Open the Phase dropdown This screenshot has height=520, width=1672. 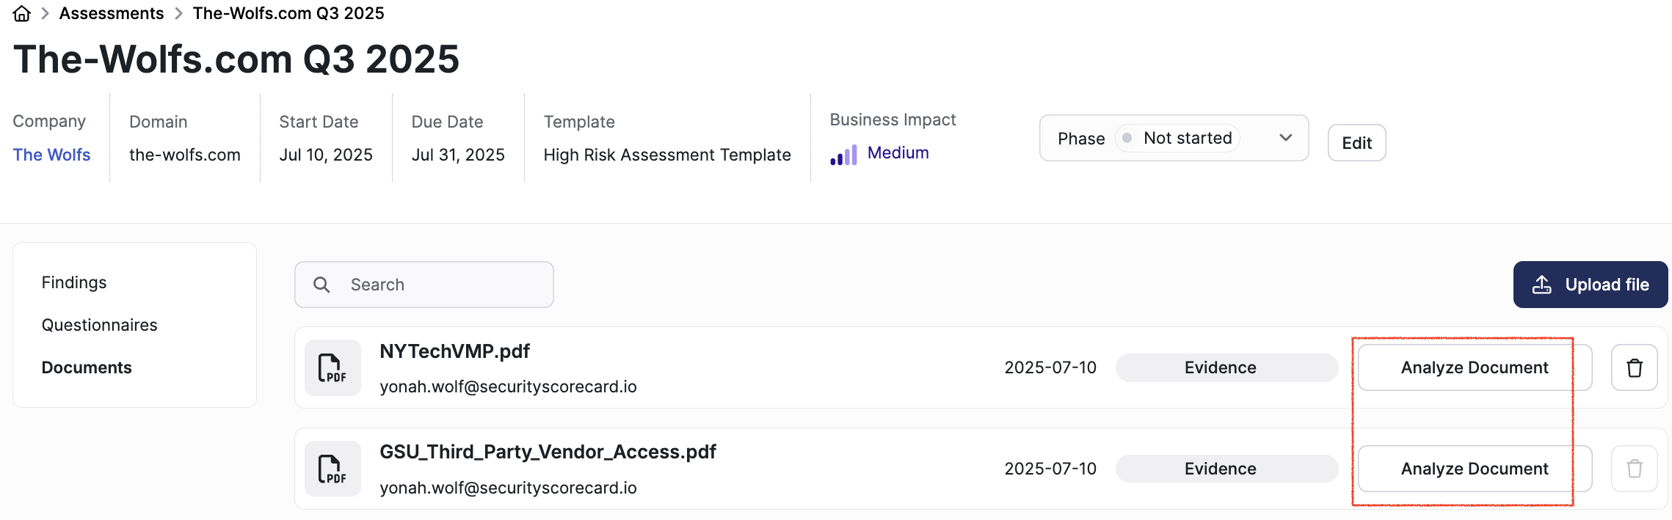click(x=1174, y=138)
